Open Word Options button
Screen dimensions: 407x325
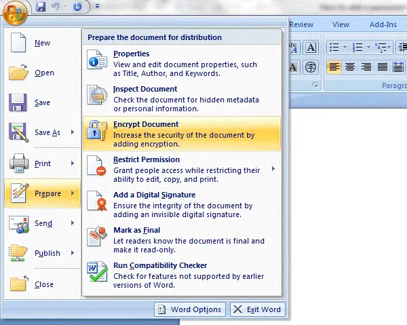tap(190, 309)
